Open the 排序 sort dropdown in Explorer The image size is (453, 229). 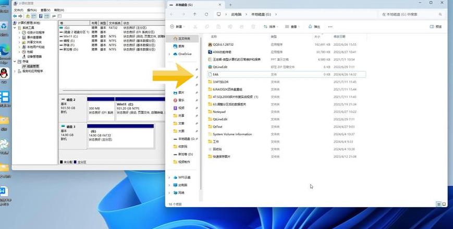271,27
